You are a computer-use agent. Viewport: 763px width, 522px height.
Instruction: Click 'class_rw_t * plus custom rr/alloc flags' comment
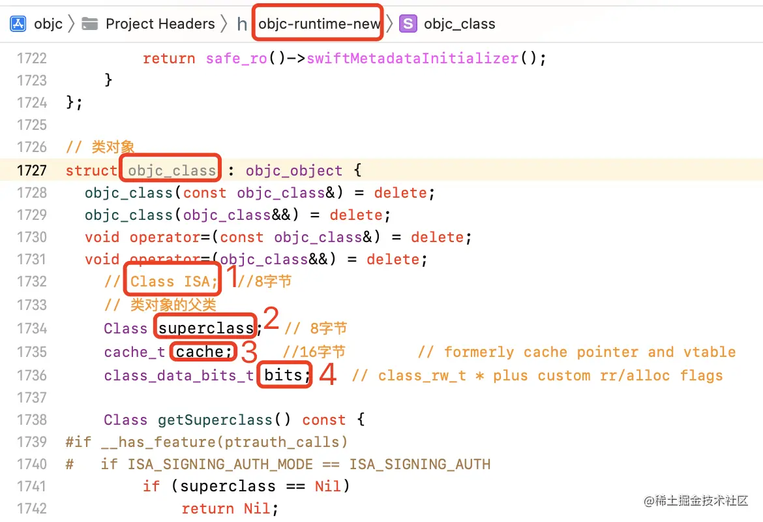550,376
